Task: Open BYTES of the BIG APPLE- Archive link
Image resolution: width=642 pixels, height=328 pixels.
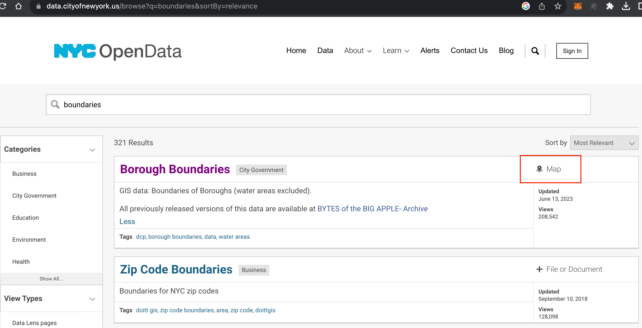Action: pyautogui.click(x=373, y=209)
